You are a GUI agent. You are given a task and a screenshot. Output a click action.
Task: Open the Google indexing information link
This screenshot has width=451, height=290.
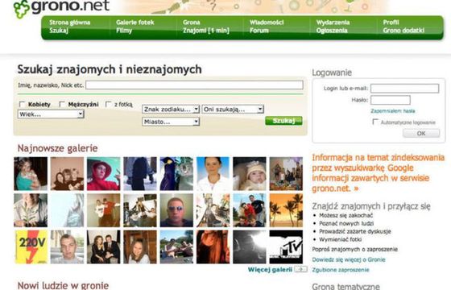click(378, 173)
